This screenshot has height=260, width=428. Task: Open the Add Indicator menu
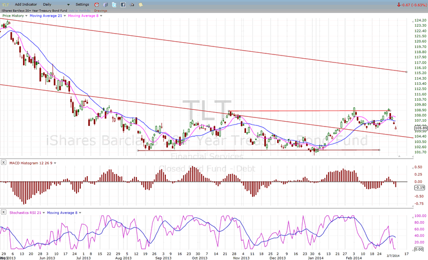click(x=26, y=4)
